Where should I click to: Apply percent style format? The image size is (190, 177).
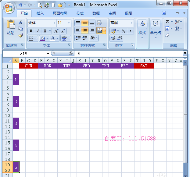pyautogui.click(x=123, y=31)
